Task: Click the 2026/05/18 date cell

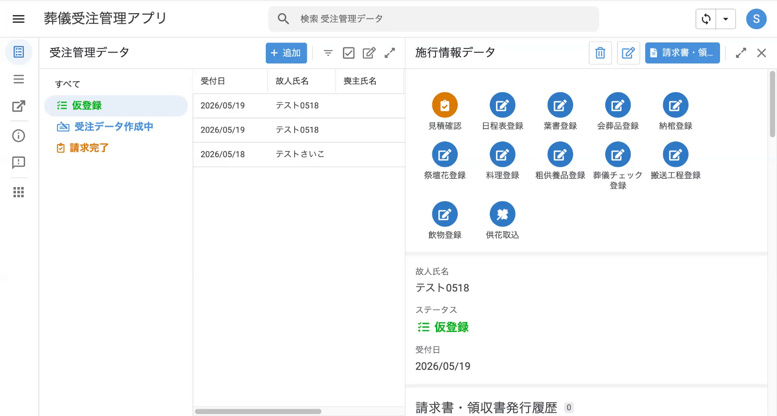Action: pos(223,154)
